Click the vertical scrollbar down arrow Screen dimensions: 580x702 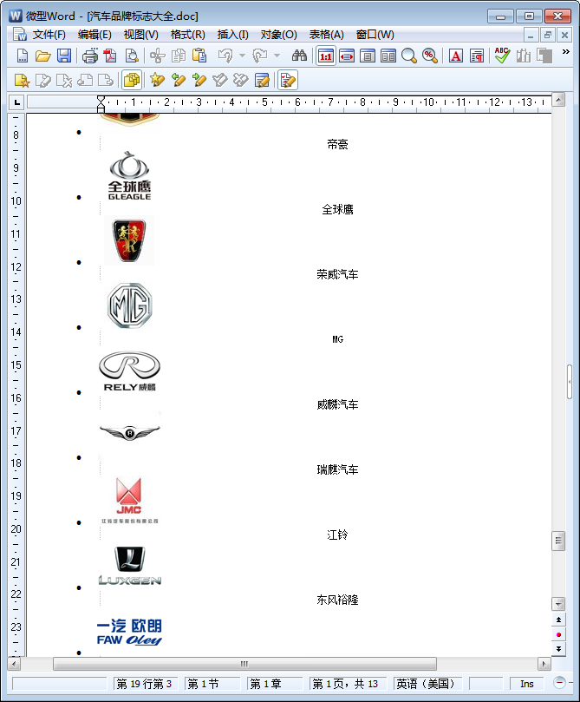pos(558,603)
